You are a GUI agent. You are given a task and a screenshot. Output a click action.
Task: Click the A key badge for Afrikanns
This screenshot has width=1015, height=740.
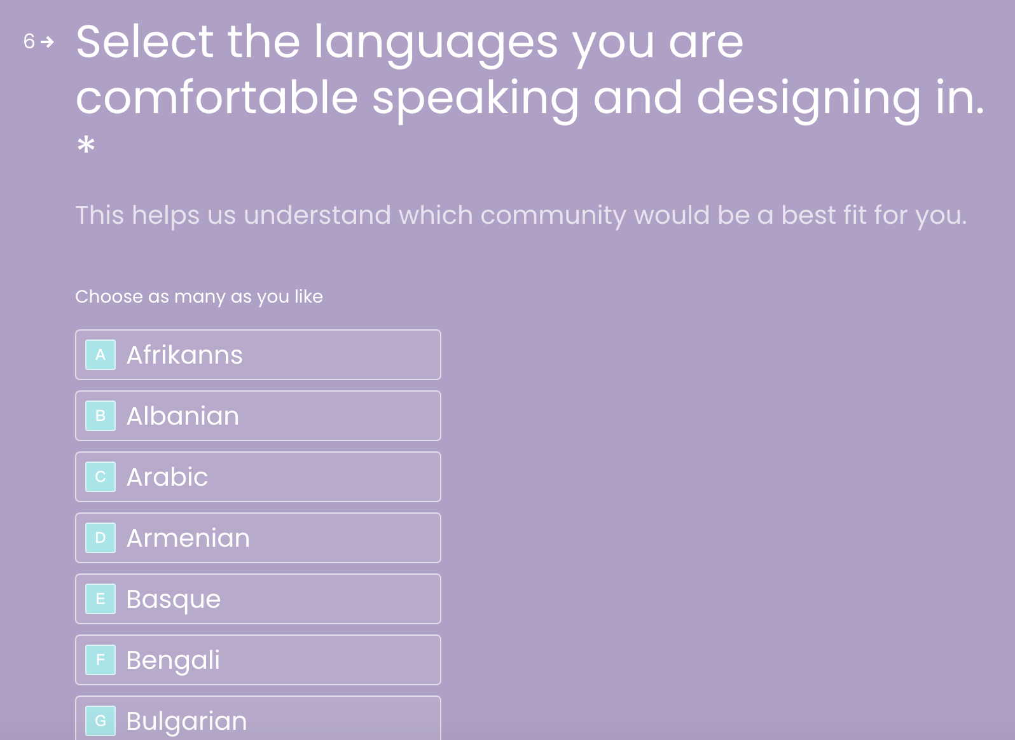pos(100,355)
